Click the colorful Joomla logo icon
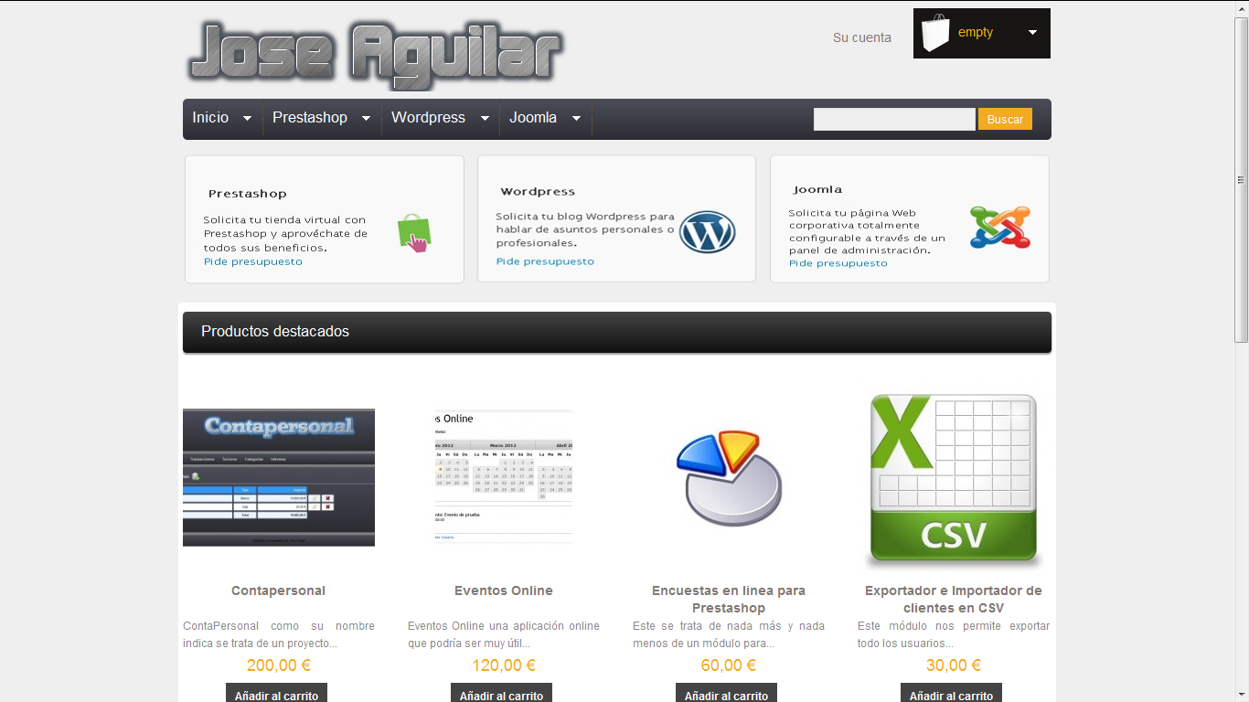This screenshot has width=1249, height=702. (999, 228)
